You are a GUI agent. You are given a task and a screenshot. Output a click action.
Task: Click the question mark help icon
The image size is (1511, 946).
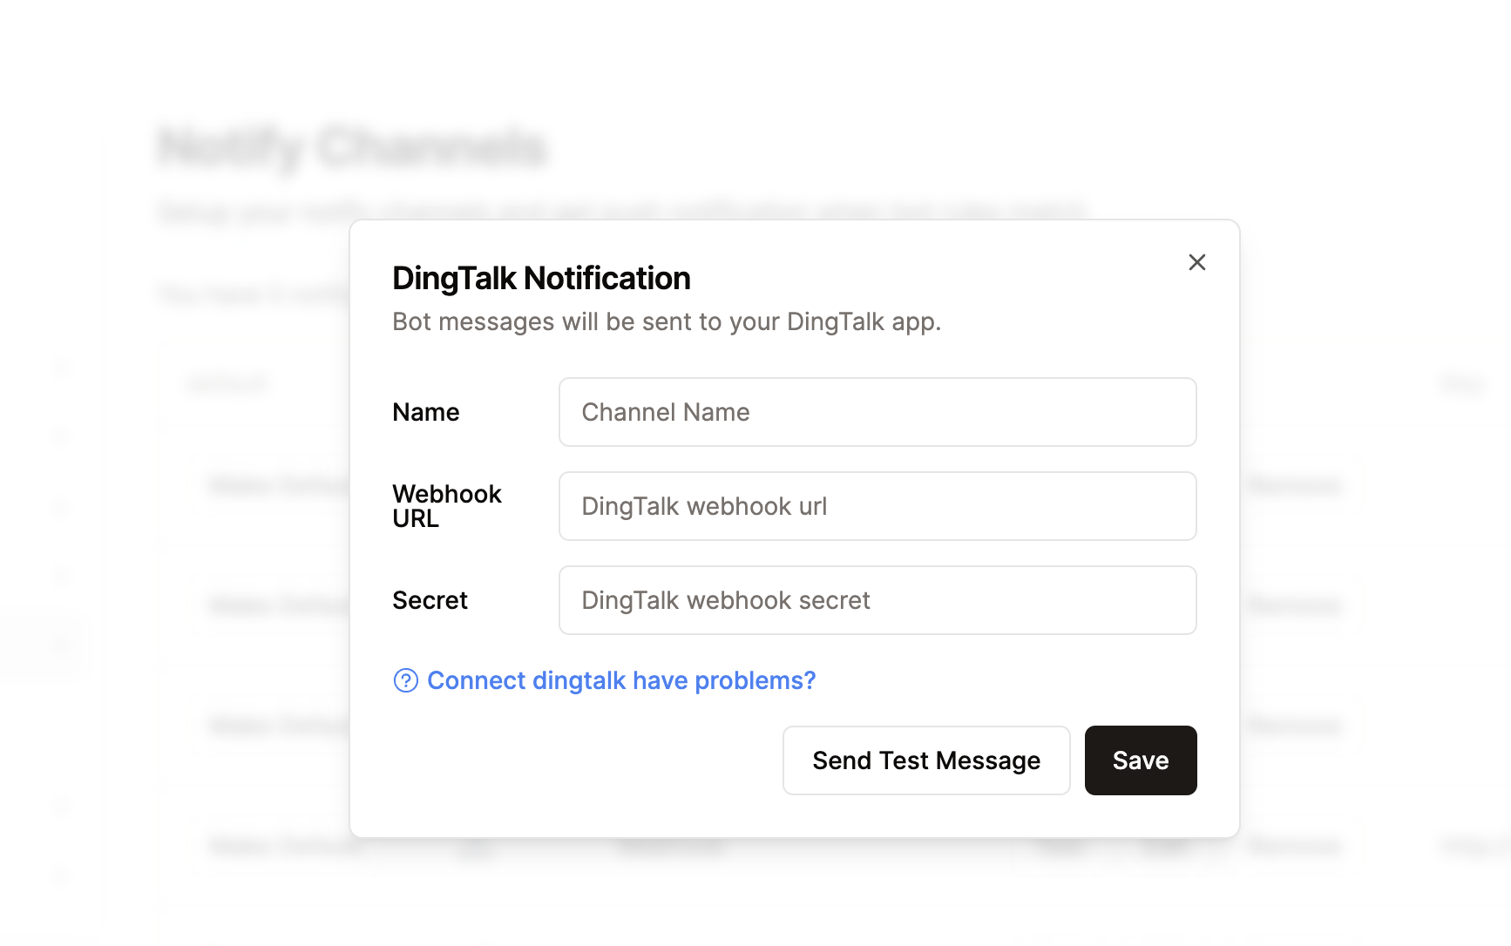[406, 680]
